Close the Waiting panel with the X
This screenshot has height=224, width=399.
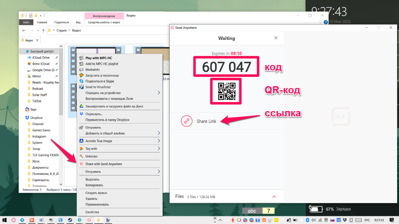point(276,38)
